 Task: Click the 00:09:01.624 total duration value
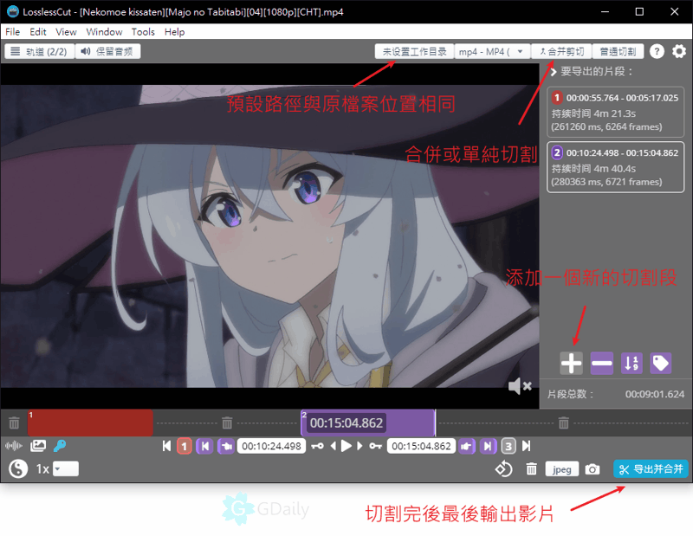pyautogui.click(x=655, y=394)
